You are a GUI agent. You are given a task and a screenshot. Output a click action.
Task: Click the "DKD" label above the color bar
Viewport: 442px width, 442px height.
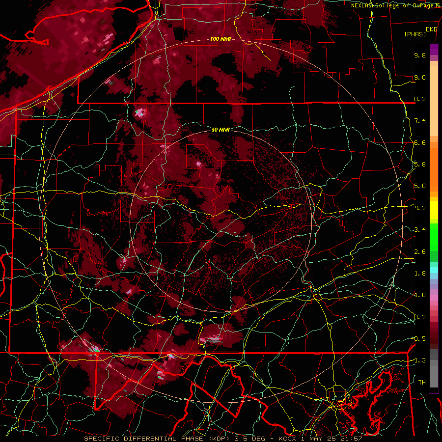pos(431,29)
